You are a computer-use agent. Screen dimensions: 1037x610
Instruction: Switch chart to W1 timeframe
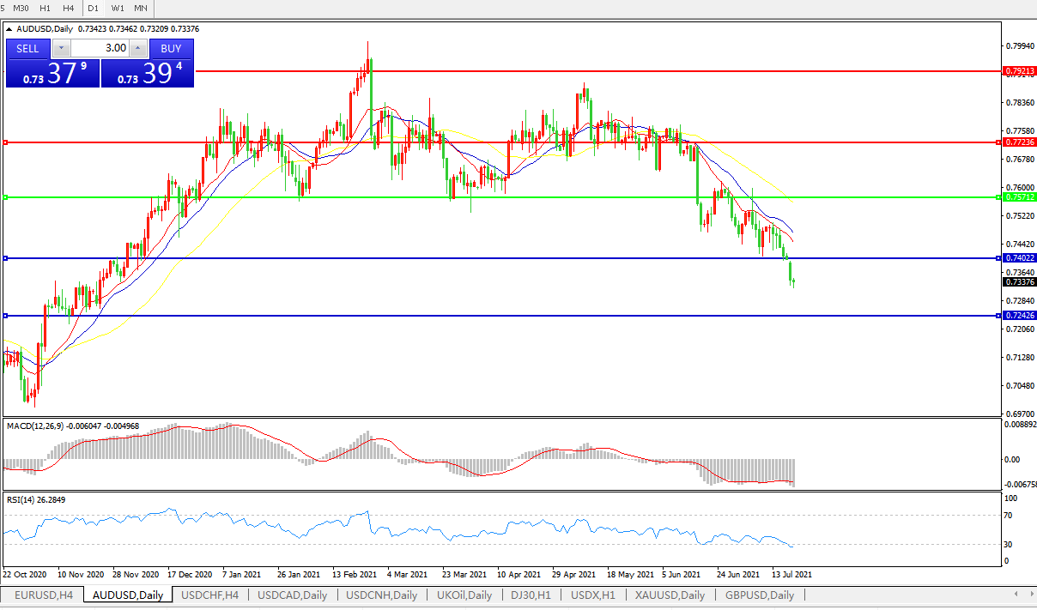click(x=118, y=8)
